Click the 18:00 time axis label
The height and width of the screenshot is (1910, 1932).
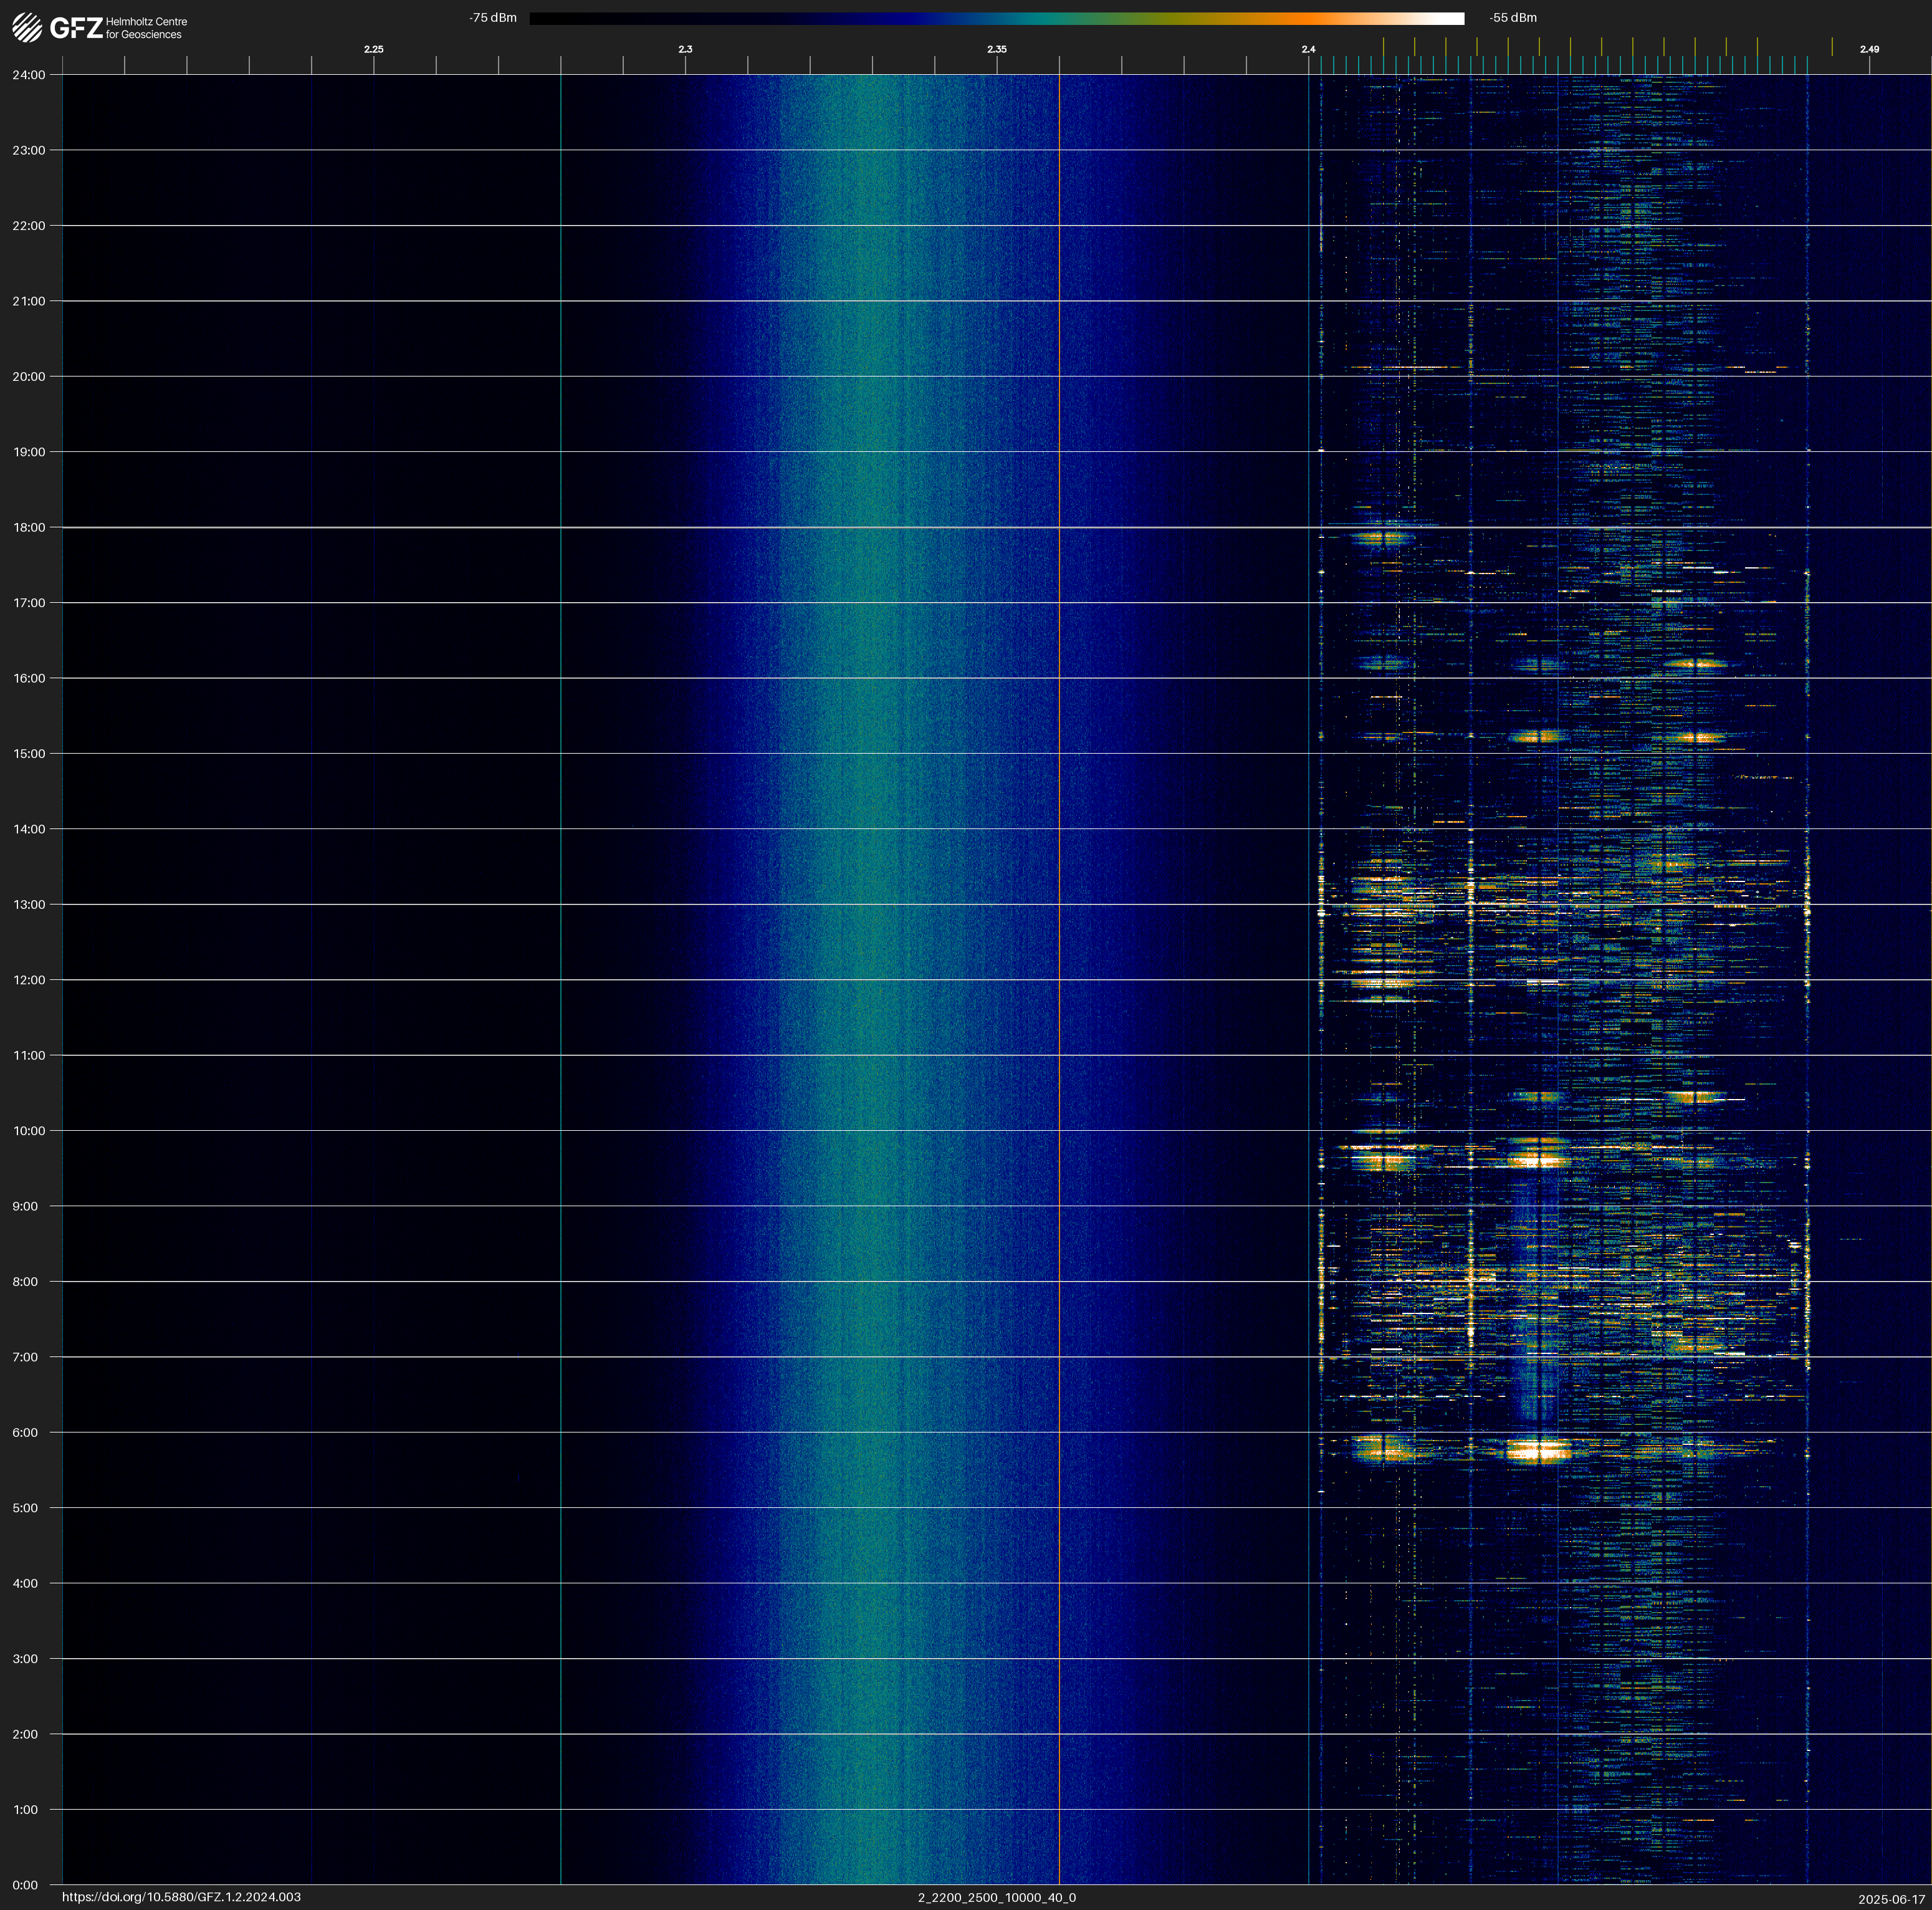(29, 527)
